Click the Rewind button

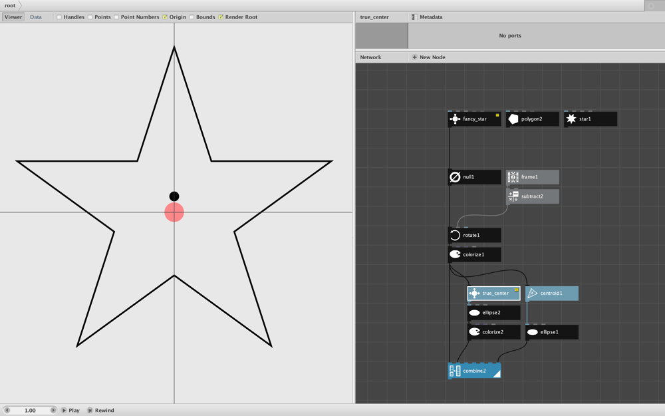pos(101,411)
